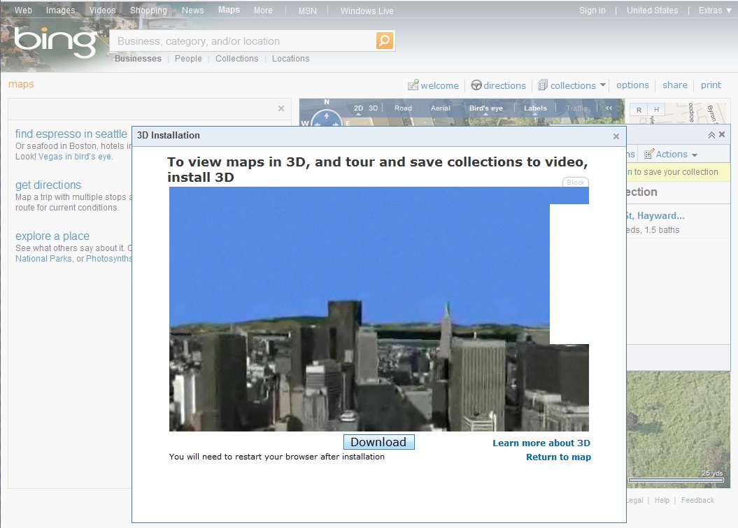Open the Maps menu in the top bar
Viewport: 738px width, 528px height.
229,10
